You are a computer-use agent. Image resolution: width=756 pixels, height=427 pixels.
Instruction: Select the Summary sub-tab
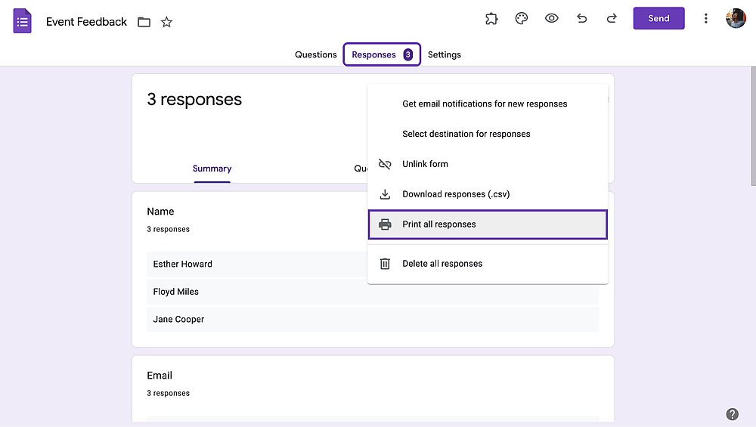click(212, 169)
